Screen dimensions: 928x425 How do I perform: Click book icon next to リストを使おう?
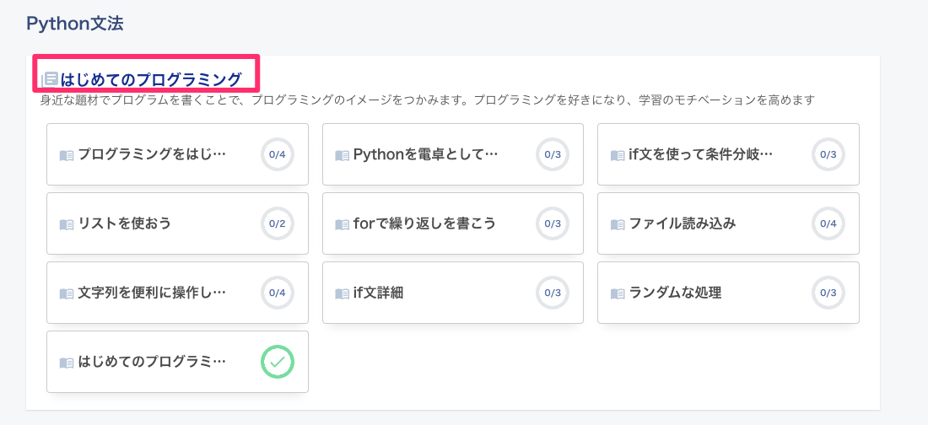pyautogui.click(x=67, y=224)
